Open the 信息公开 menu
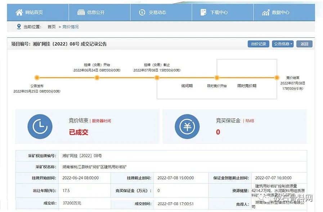The image size is (323, 212). coord(95,12)
